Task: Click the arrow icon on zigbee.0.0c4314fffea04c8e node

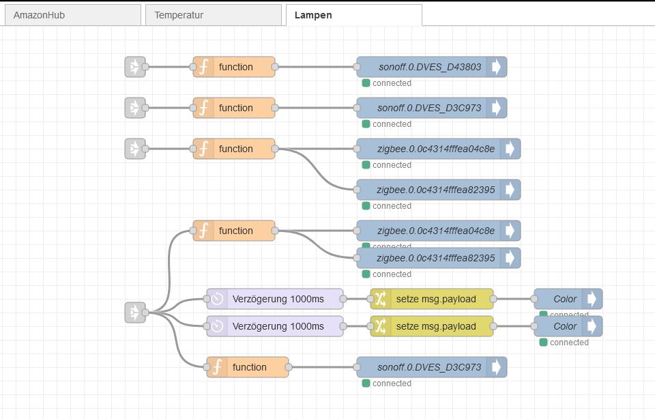Action: (x=511, y=149)
